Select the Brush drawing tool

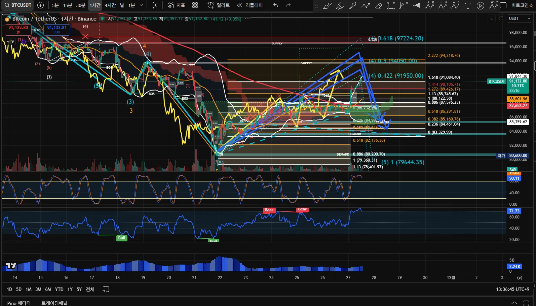327,5
